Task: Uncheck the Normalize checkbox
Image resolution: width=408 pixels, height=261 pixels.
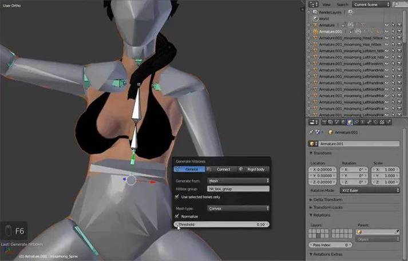Action: (177, 216)
